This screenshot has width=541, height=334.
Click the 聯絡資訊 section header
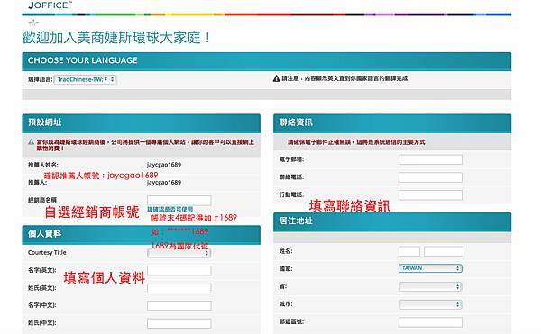(392, 123)
